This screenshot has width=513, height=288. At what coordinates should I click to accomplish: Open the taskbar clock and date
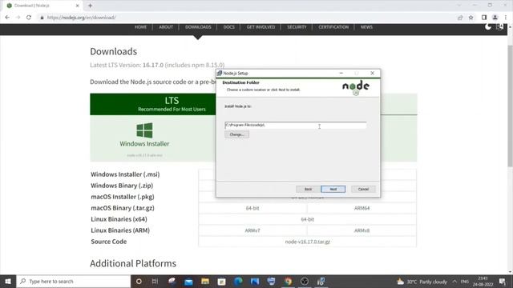pos(483,281)
